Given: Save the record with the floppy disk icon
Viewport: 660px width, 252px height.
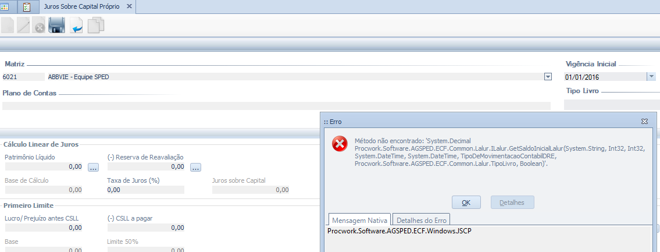Looking at the screenshot, I should [x=56, y=25].
